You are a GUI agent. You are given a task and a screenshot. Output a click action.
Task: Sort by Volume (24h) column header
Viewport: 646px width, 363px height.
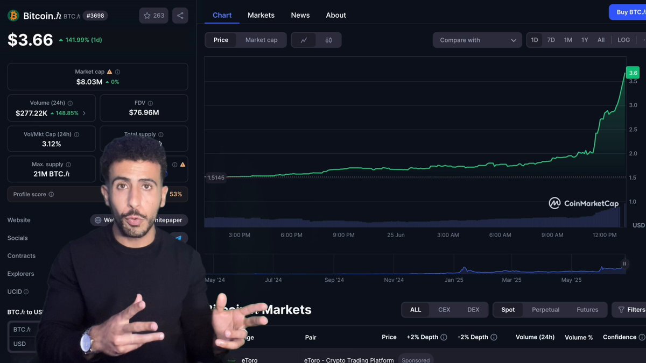[x=535, y=338]
